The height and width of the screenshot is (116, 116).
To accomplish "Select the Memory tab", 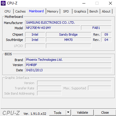I will (x=53, y=11).
